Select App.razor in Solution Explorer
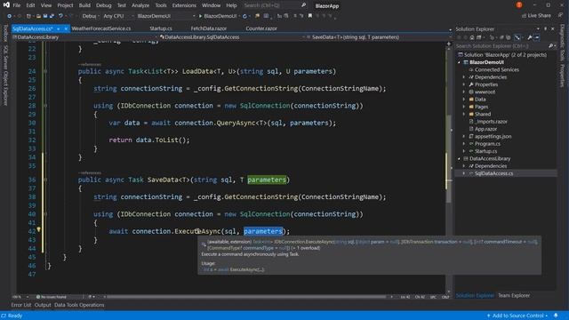Screen dimensions: 569x320 [x=485, y=129]
